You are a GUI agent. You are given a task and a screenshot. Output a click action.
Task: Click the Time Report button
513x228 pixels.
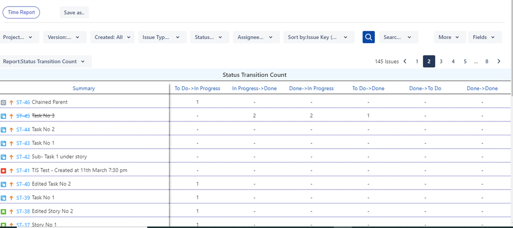click(21, 12)
